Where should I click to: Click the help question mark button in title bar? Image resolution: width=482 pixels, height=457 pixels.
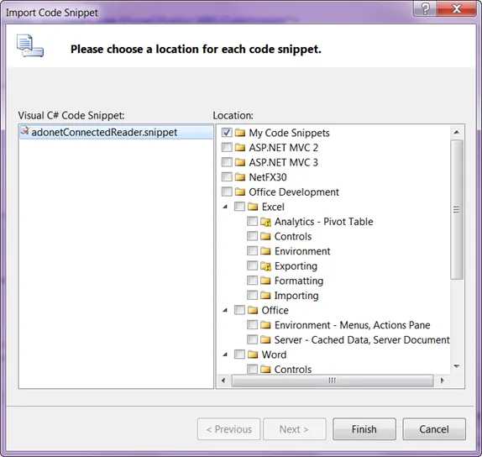425,8
